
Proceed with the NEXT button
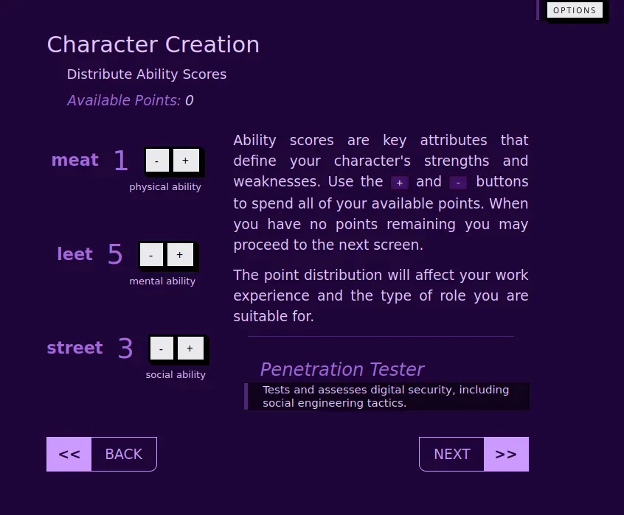451,454
